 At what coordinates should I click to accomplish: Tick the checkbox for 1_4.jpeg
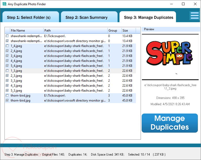[x=7, y=46]
